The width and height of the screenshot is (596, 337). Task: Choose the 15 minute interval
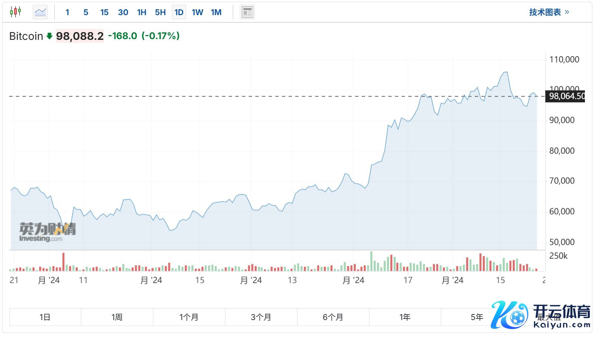coord(104,12)
